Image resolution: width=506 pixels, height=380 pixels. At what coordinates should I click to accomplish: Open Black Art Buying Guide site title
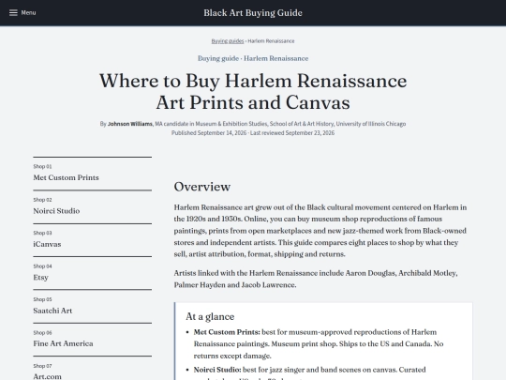coord(253,13)
